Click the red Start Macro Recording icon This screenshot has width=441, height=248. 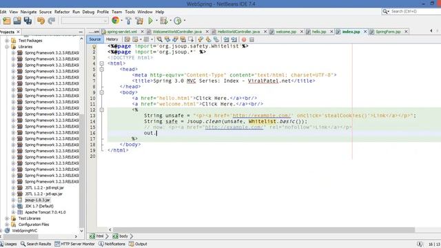pos(244,40)
